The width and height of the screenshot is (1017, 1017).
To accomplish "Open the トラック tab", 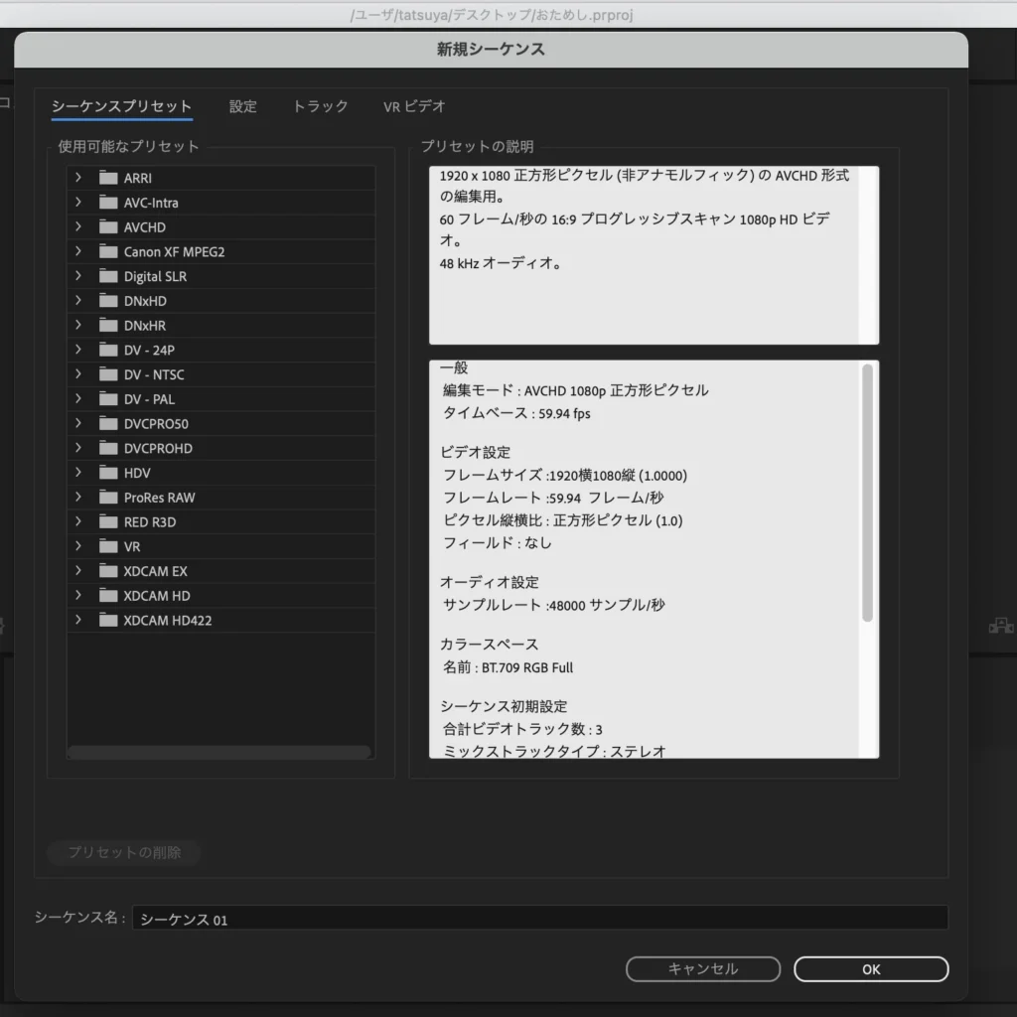I will 320,106.
